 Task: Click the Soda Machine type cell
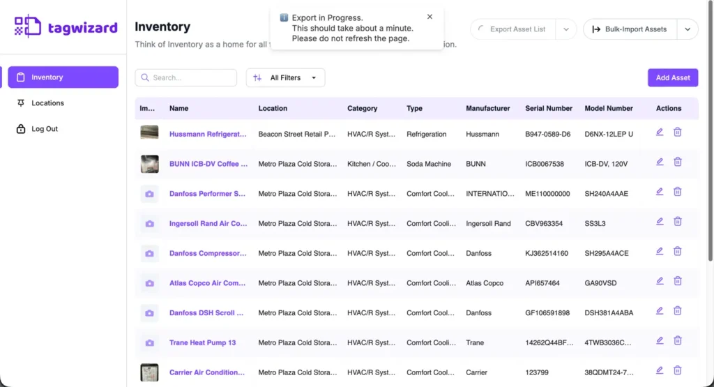pyautogui.click(x=429, y=164)
